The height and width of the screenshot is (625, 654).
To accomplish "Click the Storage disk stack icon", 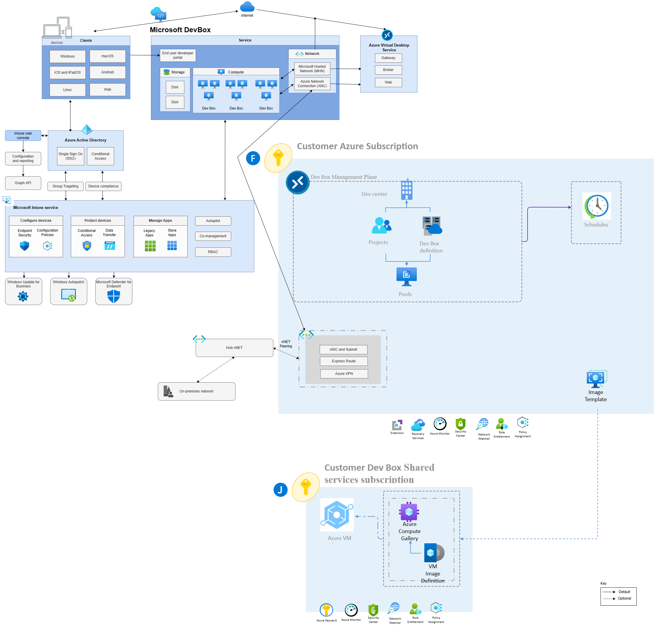I will [166, 72].
